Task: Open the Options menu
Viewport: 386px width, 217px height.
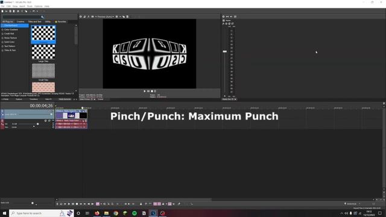Action: click(x=39, y=6)
